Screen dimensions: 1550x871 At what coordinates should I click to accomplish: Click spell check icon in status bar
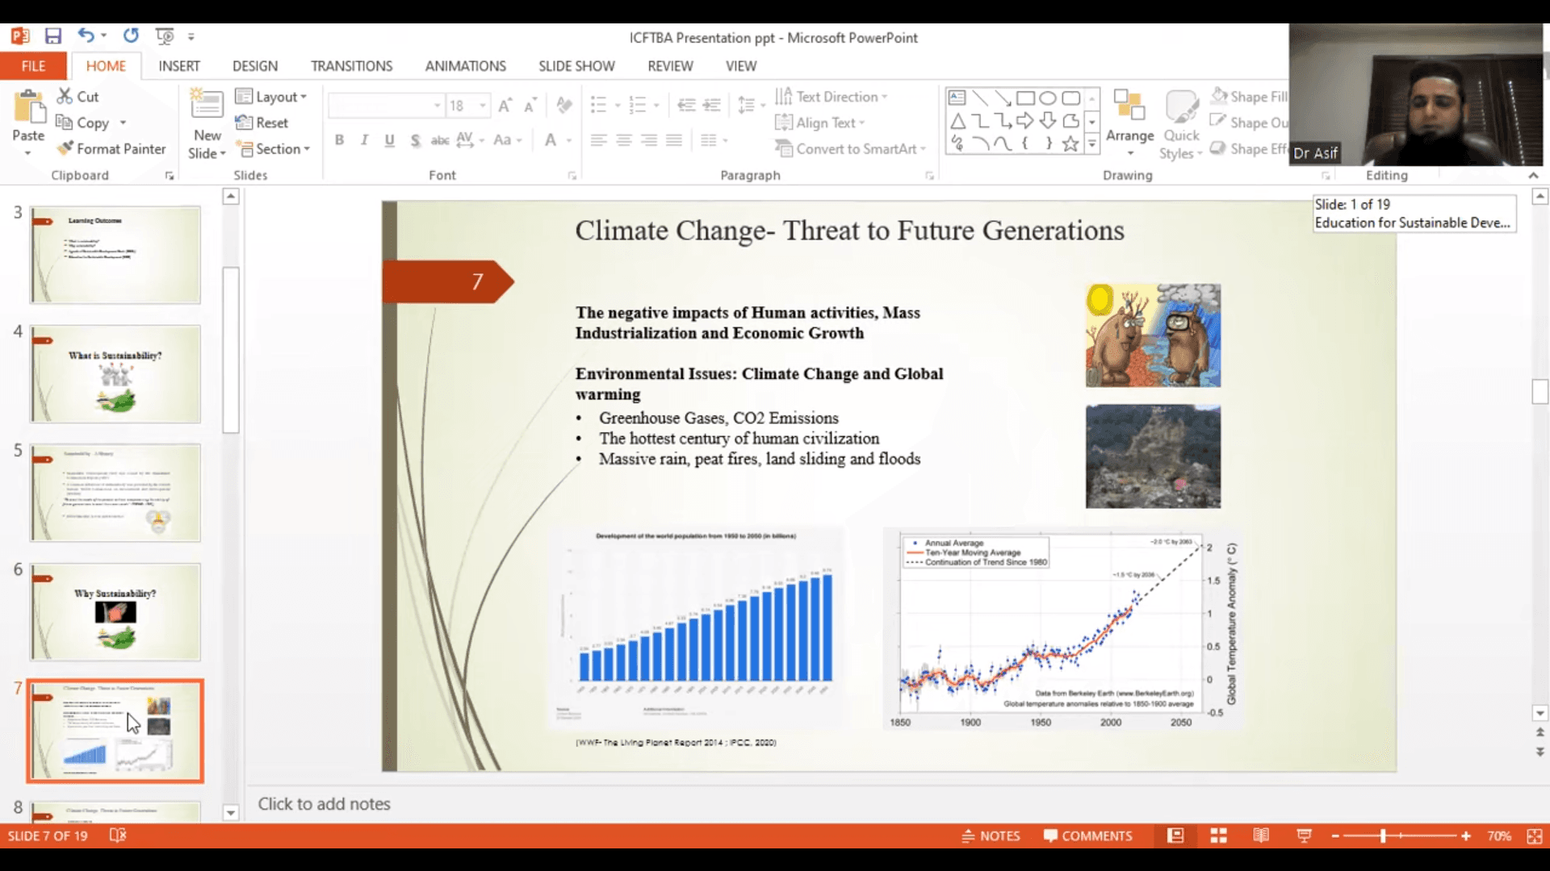click(x=118, y=836)
